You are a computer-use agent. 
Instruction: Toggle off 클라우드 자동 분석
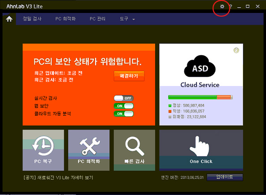coord(124,113)
